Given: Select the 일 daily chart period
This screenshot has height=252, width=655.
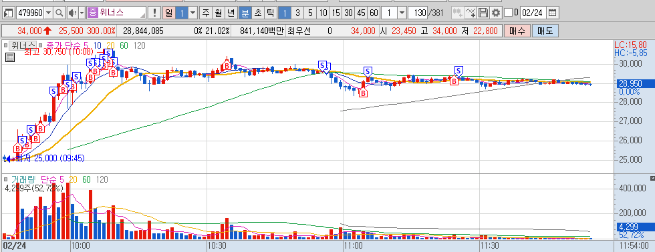Looking at the screenshot, I should pyautogui.click(x=168, y=13).
